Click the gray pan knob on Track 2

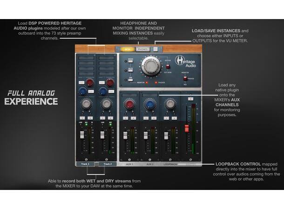tap(106, 104)
